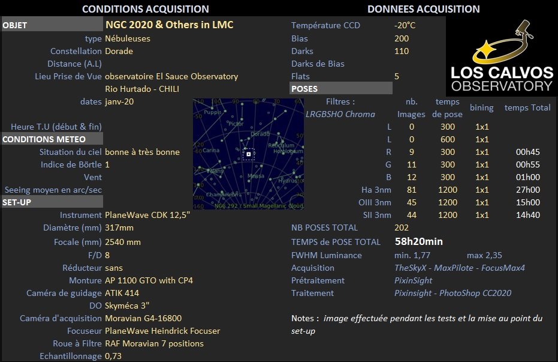The width and height of the screenshot is (558, 362).
Task: Click the NB POSES TOTAL value 202
Action: (402, 228)
